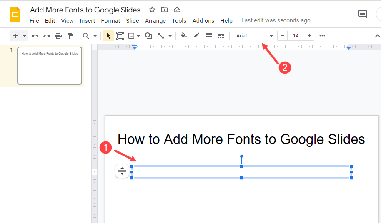This screenshot has width=381, height=223.
Task: Open the Shape tool
Action: pyautogui.click(x=148, y=36)
